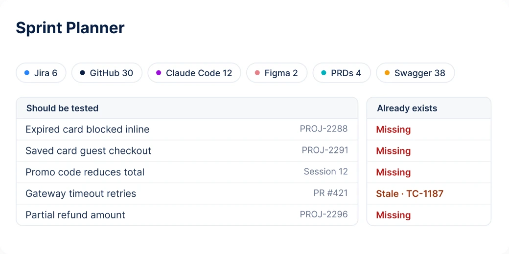Open the Promo code reduces total row
The height and width of the screenshot is (254, 509).
click(187, 172)
